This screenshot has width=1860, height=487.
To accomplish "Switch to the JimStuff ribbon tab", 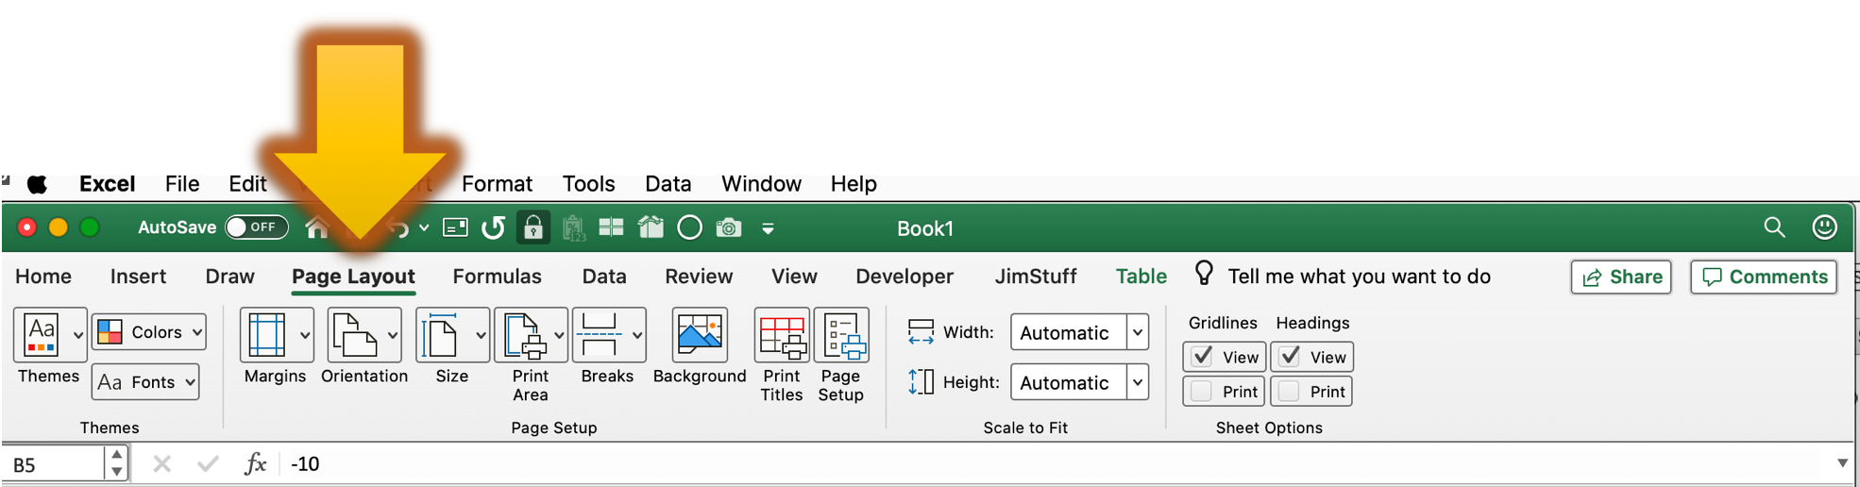I will pos(1036,277).
